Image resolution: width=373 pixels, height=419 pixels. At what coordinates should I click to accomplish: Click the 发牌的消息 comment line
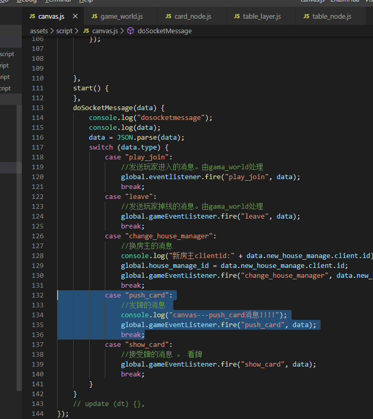tap(143, 305)
